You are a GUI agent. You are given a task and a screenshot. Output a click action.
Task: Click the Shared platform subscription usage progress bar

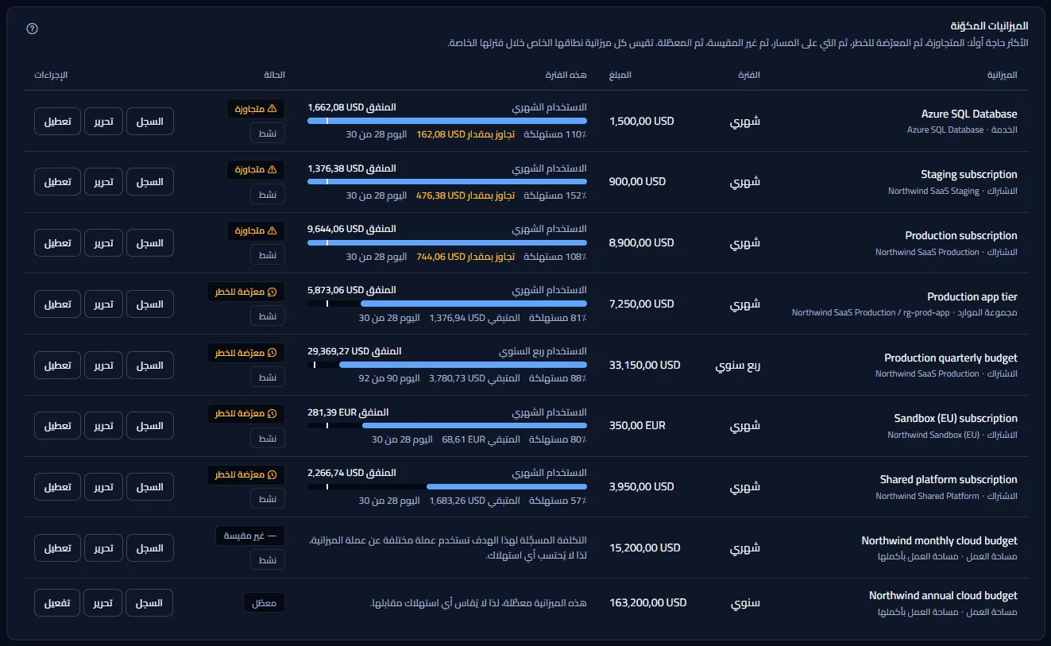tap(447, 487)
